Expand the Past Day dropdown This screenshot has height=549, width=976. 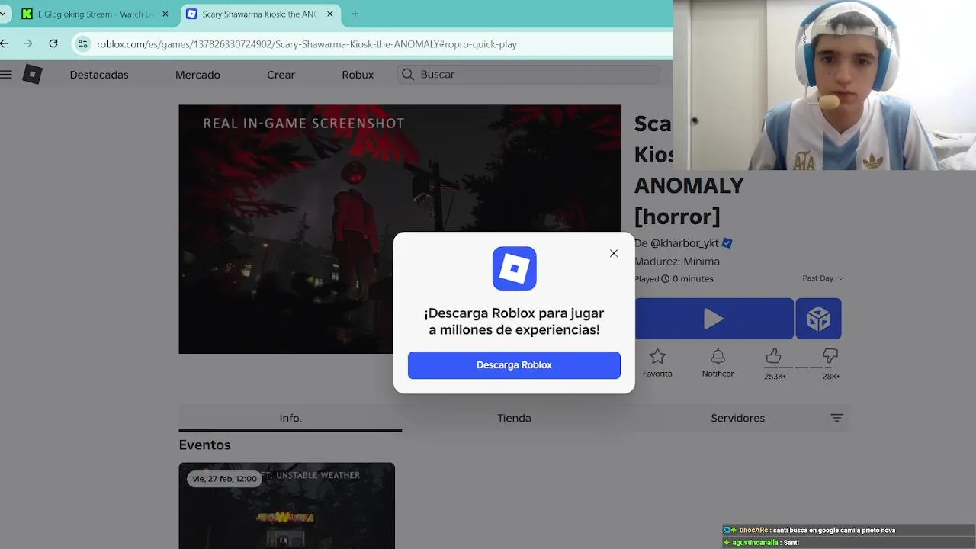(x=823, y=278)
